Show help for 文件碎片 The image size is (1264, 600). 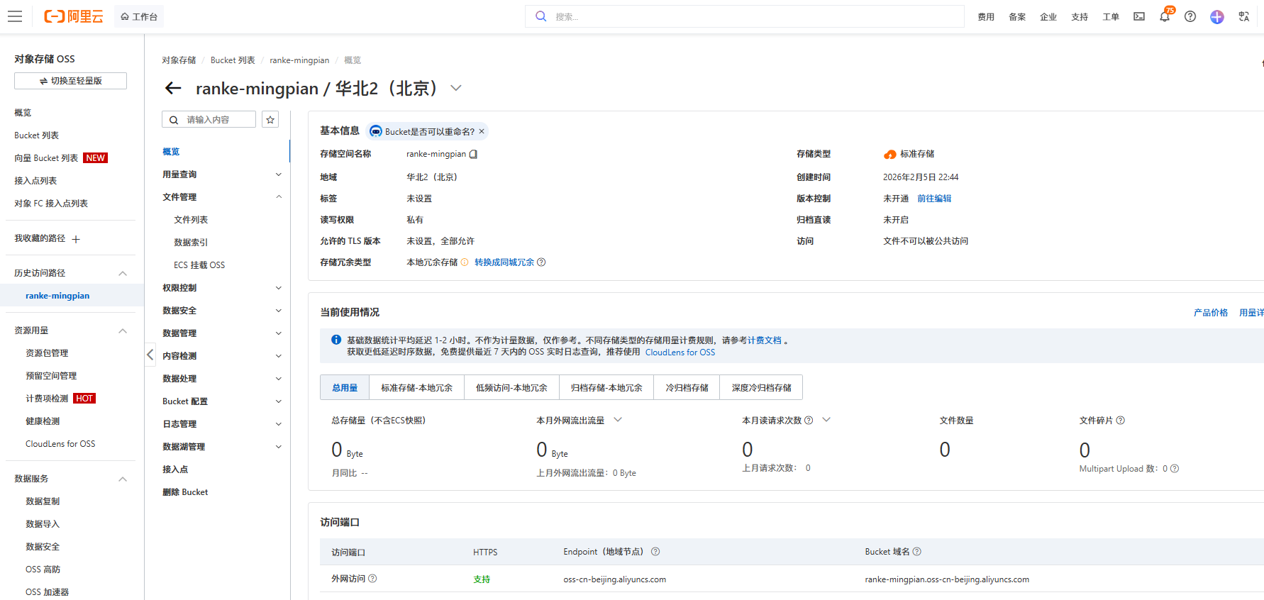click(x=1121, y=421)
